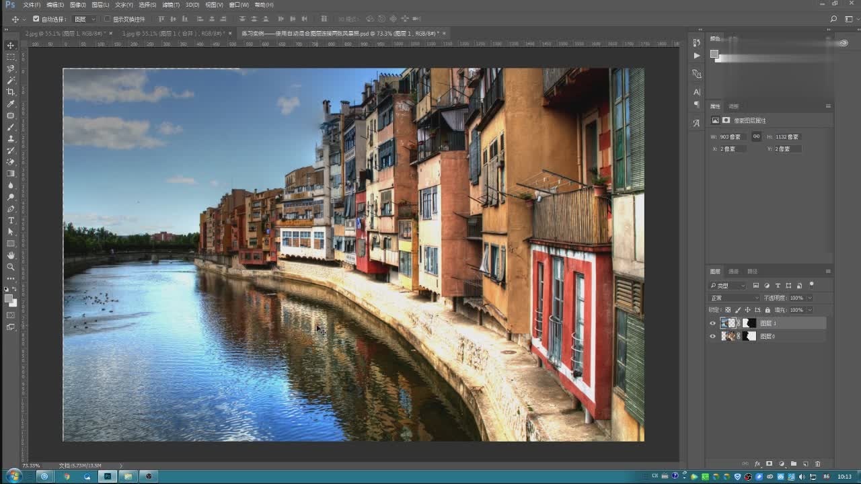Toggle the auto-select checkbox
The image size is (861, 484).
[x=36, y=19]
